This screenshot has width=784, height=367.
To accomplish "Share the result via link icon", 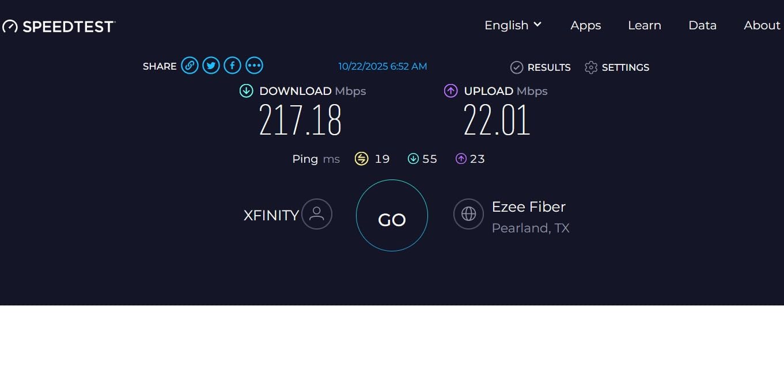I will pyautogui.click(x=190, y=65).
